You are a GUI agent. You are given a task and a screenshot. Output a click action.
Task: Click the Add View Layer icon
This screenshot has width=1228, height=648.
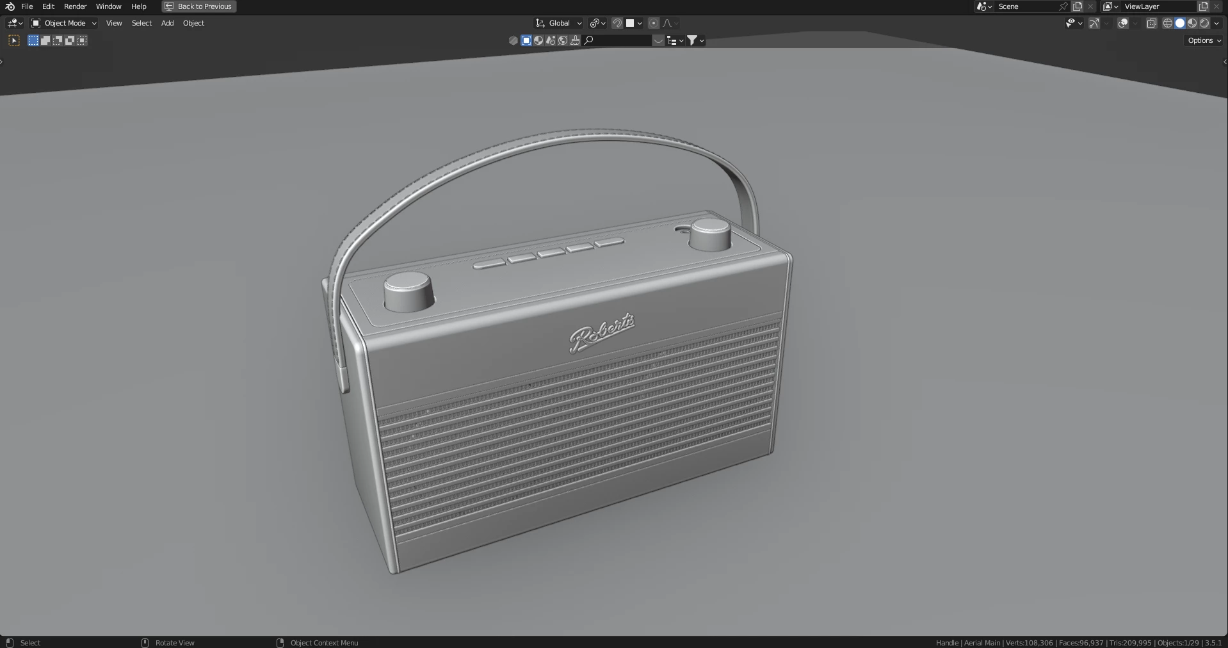[1204, 6]
